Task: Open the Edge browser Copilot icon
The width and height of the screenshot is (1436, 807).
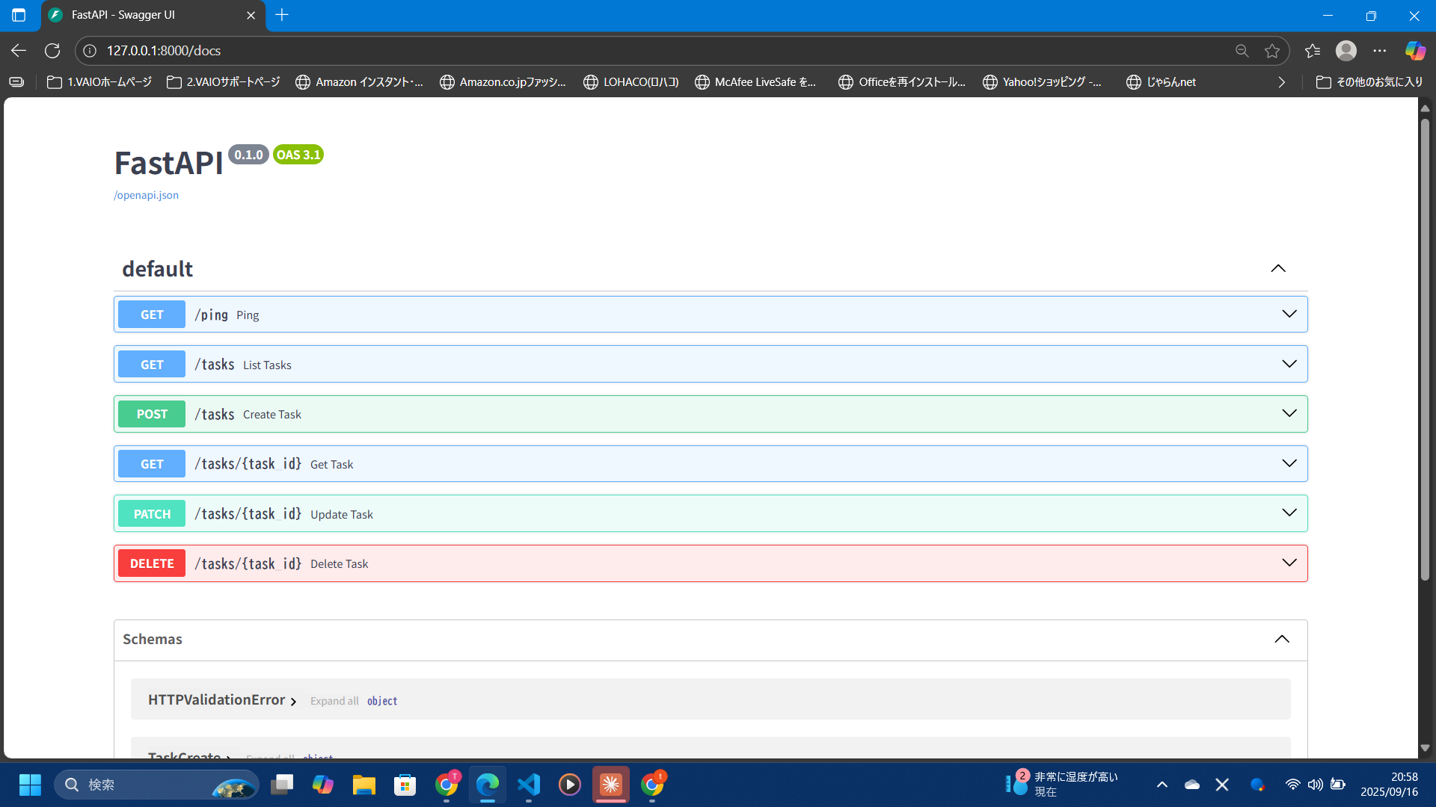Action: tap(1415, 50)
